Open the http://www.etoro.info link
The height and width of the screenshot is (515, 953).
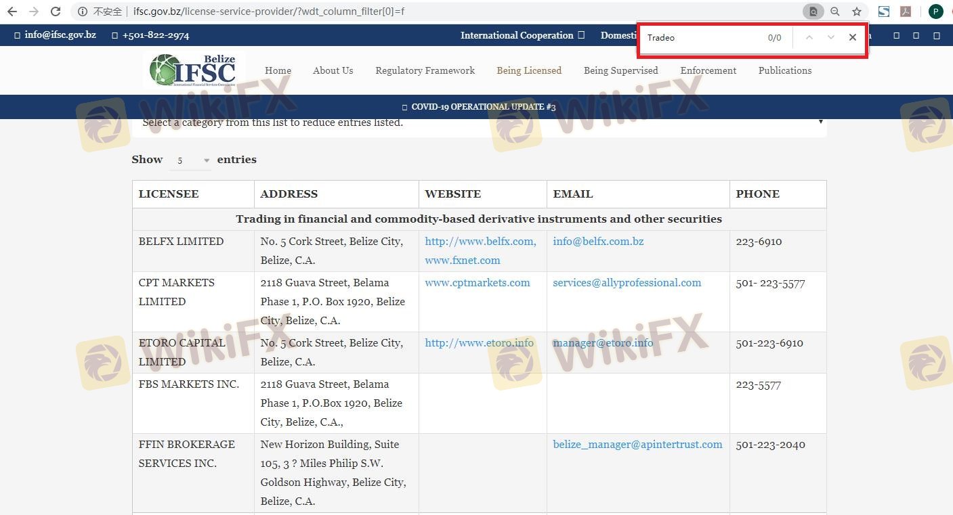[480, 343]
